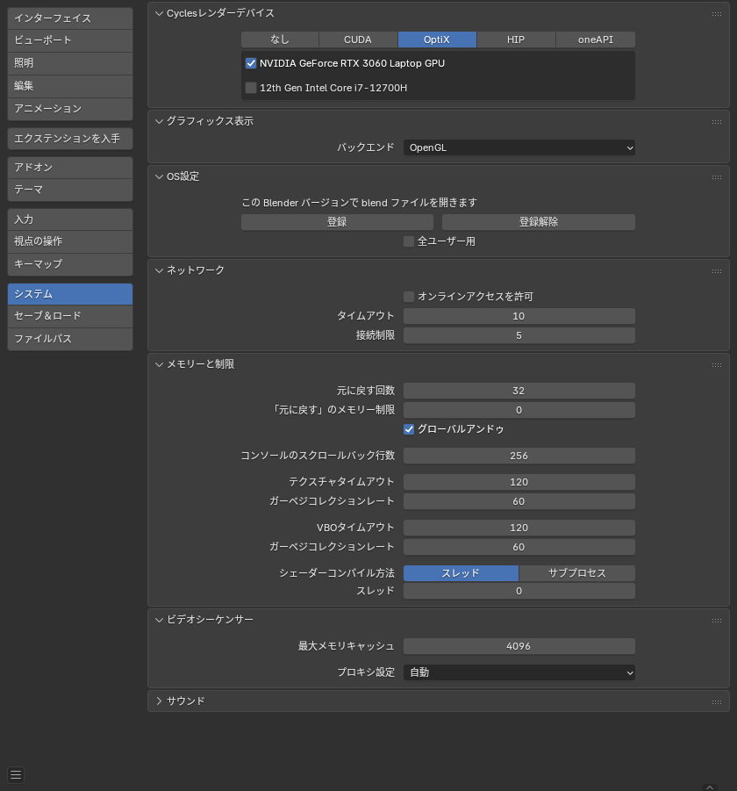Open the プロキシ設定 dropdown
737x791 pixels.
[519, 672]
